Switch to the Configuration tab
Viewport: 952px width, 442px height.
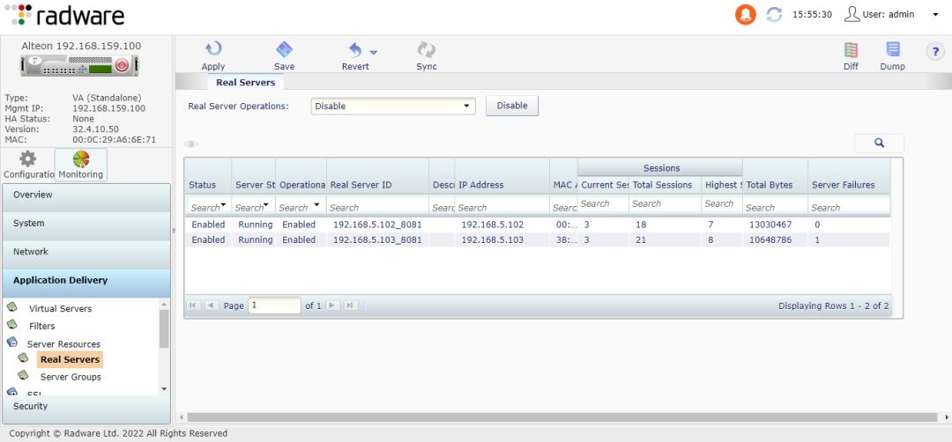[x=27, y=165]
